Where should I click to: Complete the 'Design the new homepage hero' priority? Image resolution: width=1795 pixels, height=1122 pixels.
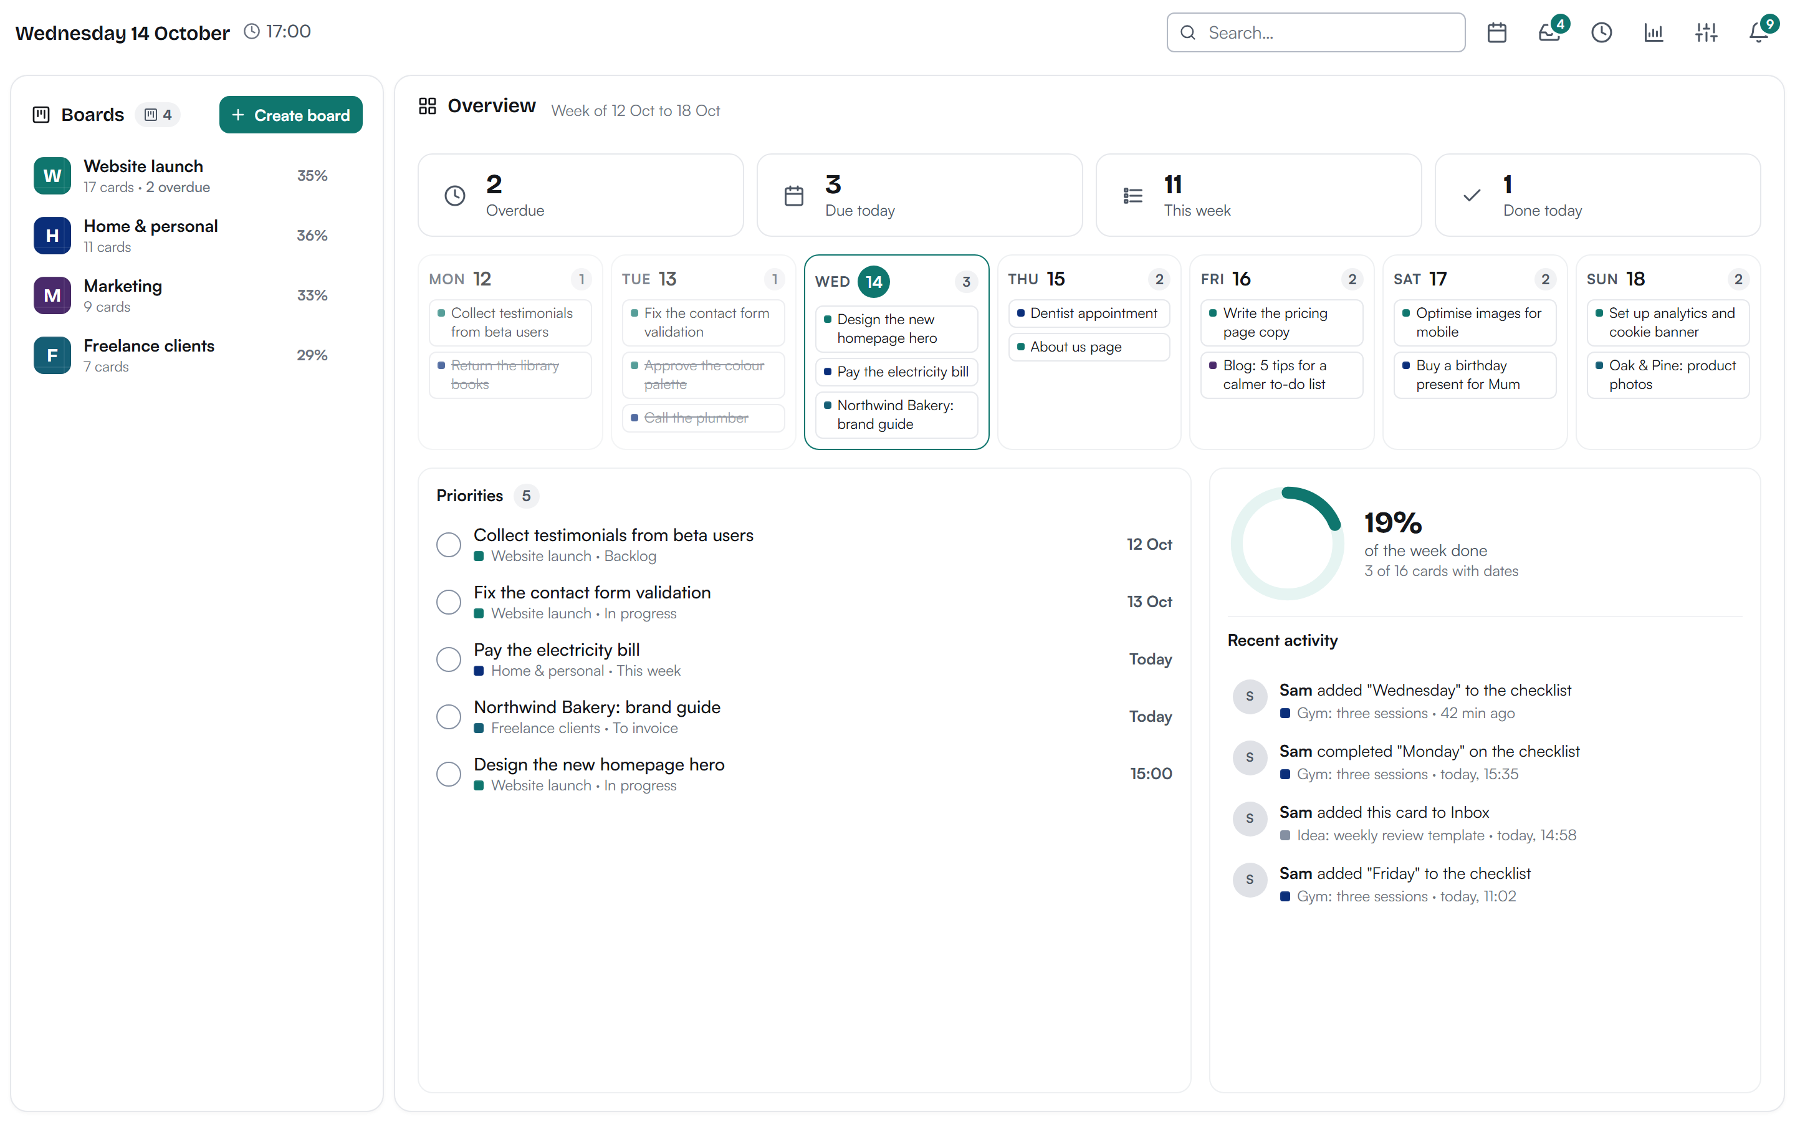(x=448, y=774)
